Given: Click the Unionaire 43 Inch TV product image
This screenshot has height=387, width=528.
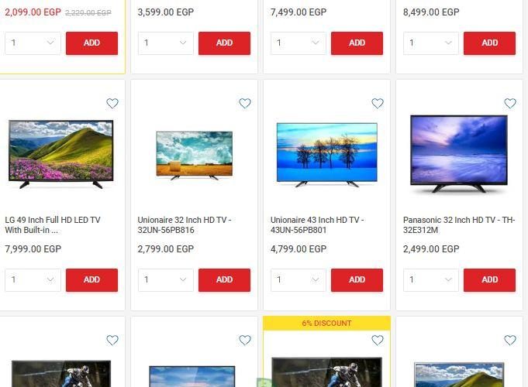Looking at the screenshot, I should pos(326,155).
